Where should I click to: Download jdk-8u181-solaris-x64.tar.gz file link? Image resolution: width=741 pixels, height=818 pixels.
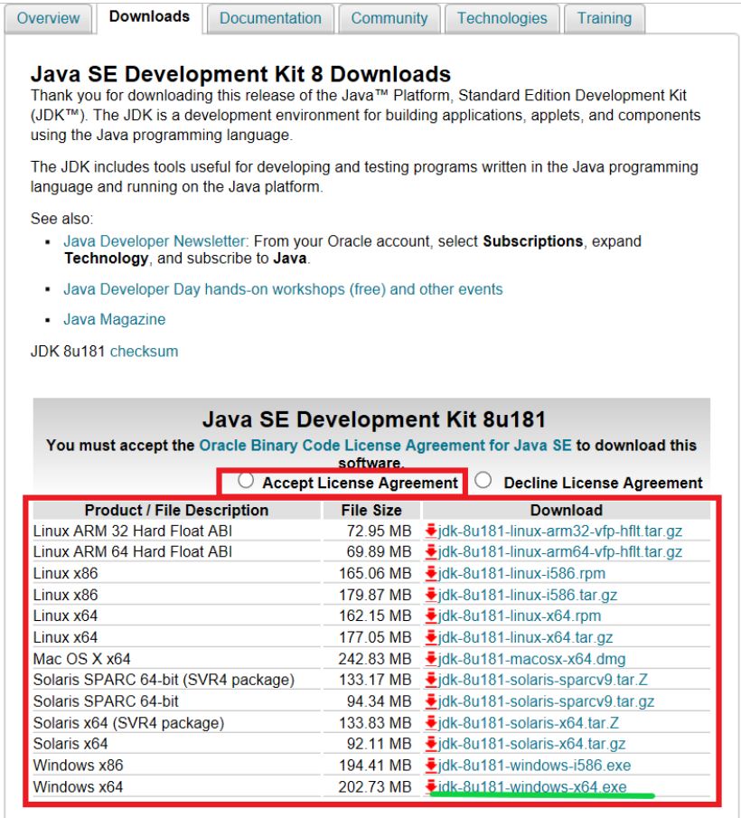532,743
